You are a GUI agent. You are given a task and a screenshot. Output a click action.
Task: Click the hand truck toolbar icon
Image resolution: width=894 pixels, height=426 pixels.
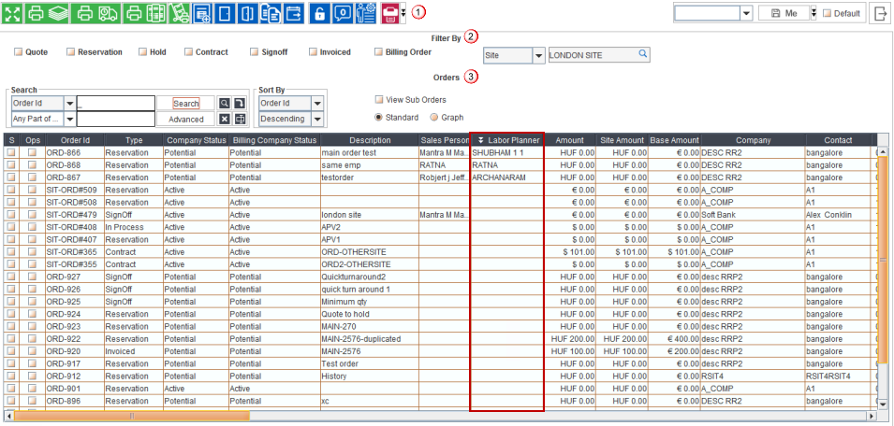(178, 13)
